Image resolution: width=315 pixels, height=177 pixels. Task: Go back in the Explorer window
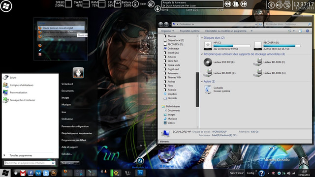161,24
